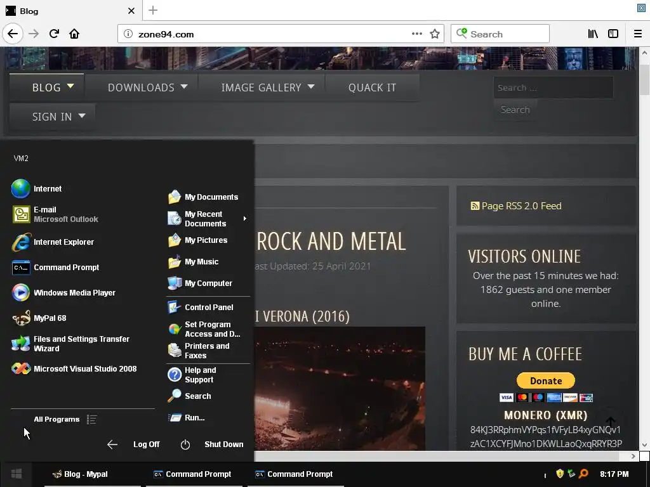Click the yellow Donate button
Viewport: 650px width, 487px height.
pos(545,381)
